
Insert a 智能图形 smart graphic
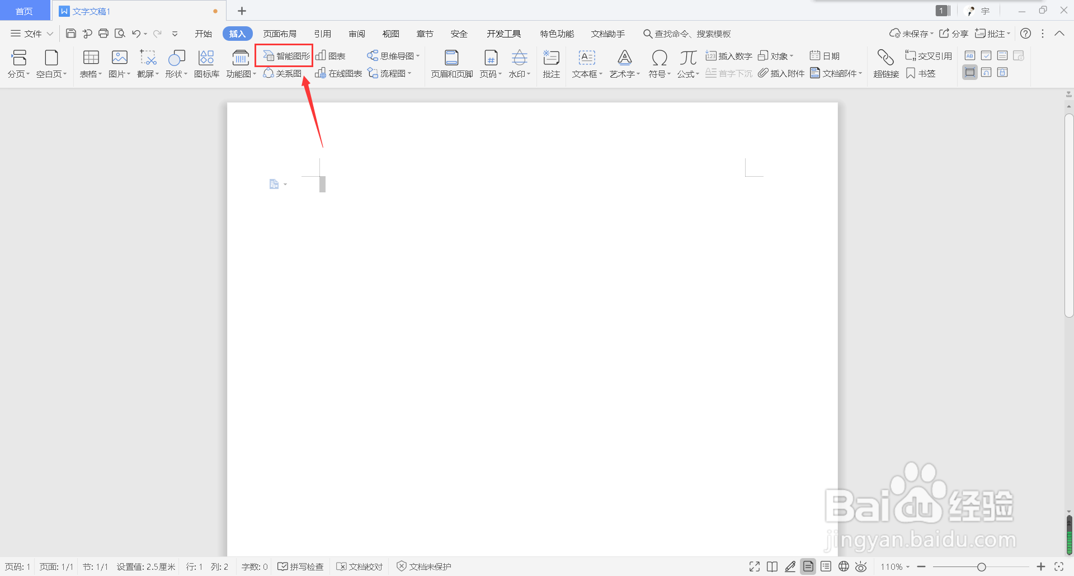pos(286,56)
